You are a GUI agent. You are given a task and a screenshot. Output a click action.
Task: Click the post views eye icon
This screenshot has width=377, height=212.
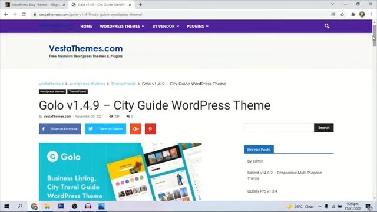point(111,117)
